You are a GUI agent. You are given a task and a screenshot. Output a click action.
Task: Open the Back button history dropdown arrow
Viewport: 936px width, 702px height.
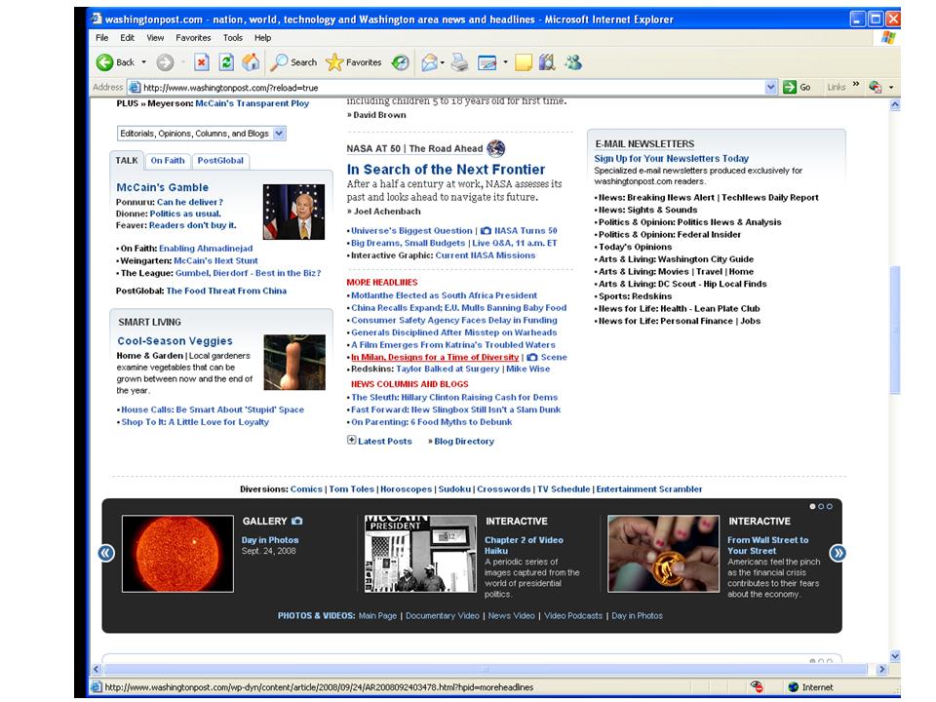click(144, 62)
